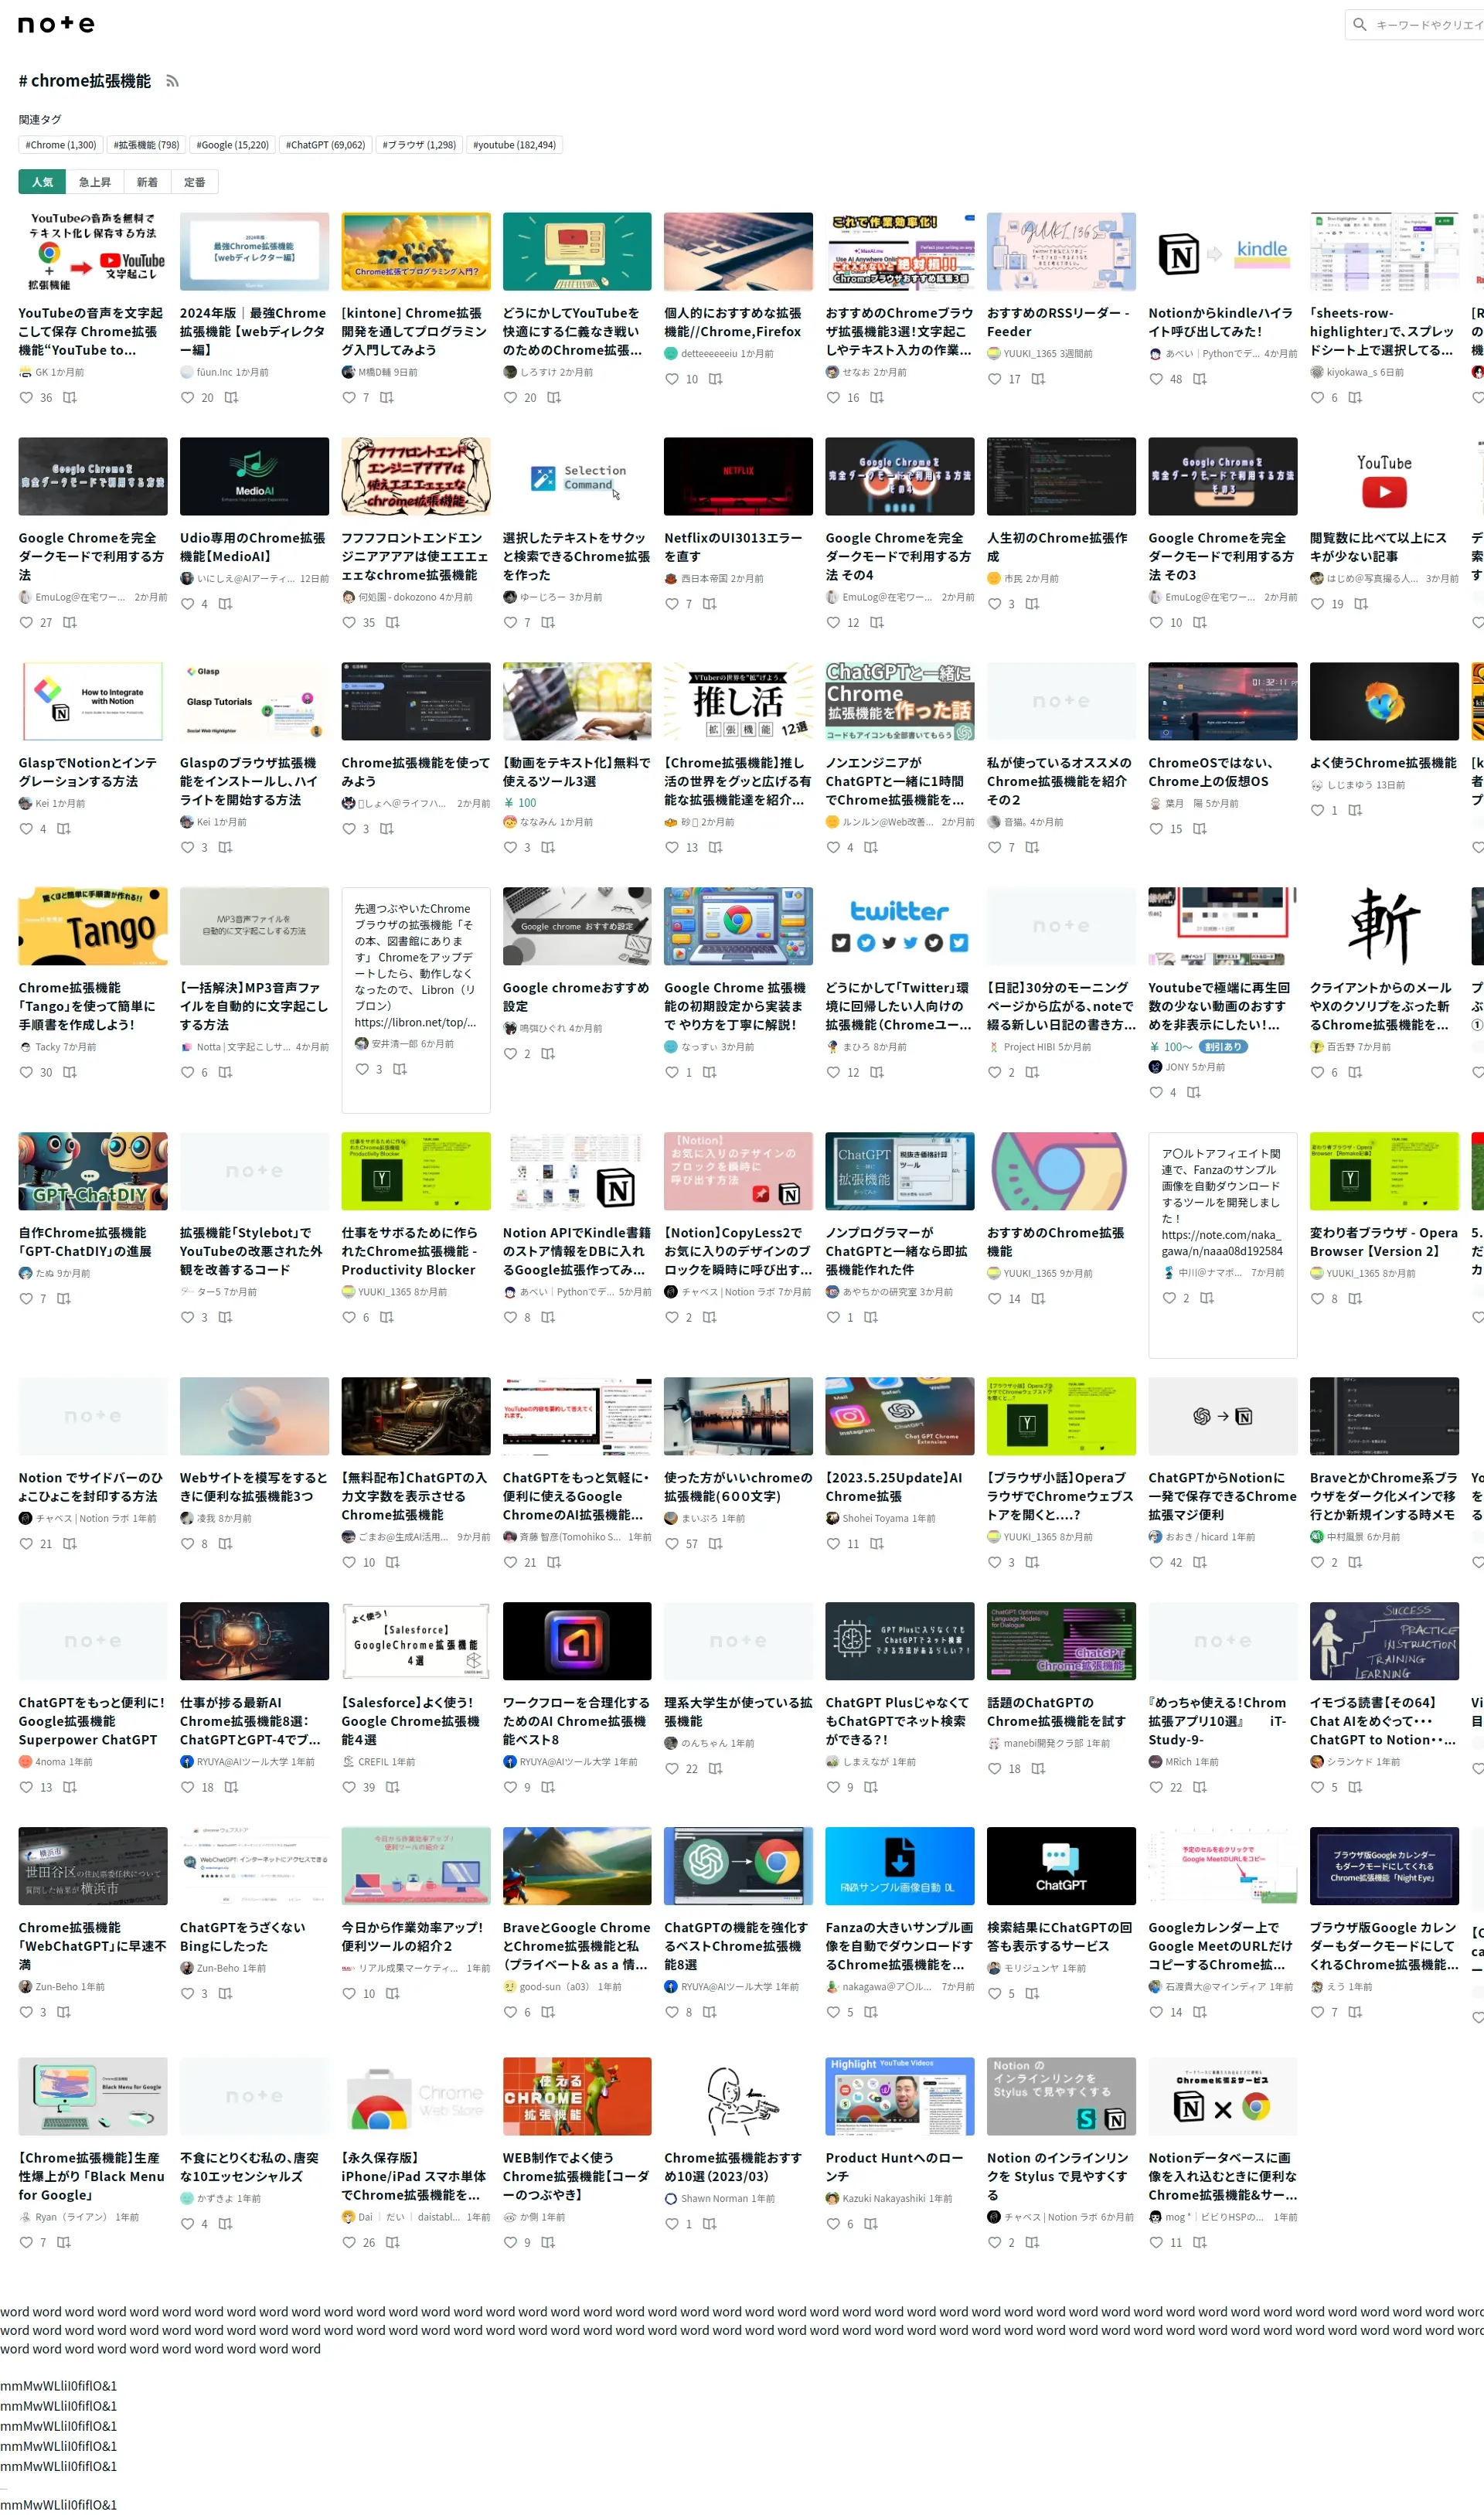The image size is (1484, 2515).
Task: Open author Kazuki Nakayashiki profile link
Action: coord(884,2198)
